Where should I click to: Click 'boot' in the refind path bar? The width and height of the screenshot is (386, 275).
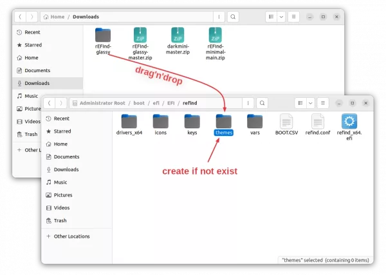[139, 102]
